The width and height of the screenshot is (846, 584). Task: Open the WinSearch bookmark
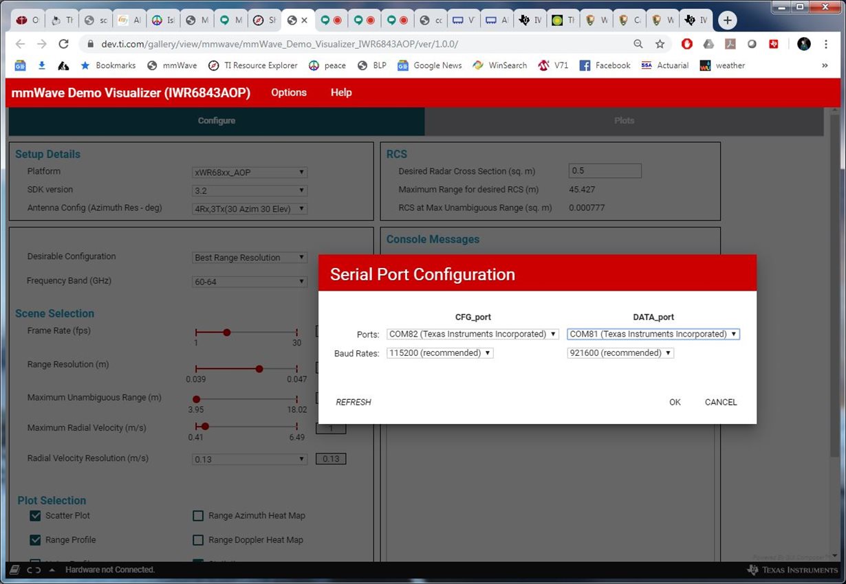point(500,65)
